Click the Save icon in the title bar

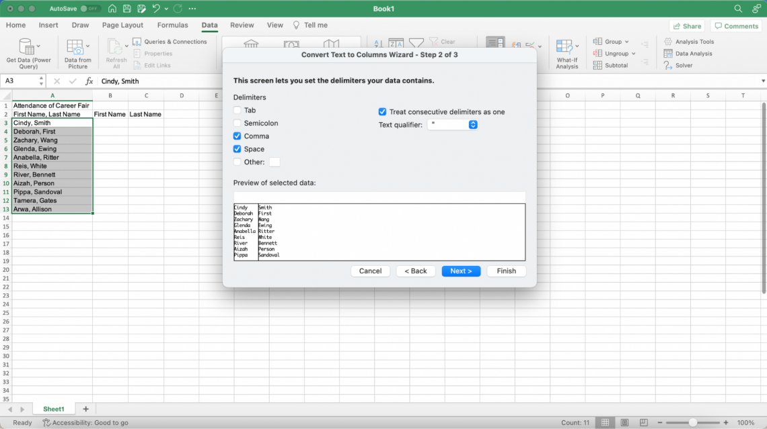coord(126,9)
